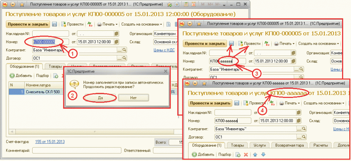This screenshot has width=351, height=161.
Task: Click ДтКт icon in lower-right window toolbar
Action: pyautogui.click(x=272, y=103)
